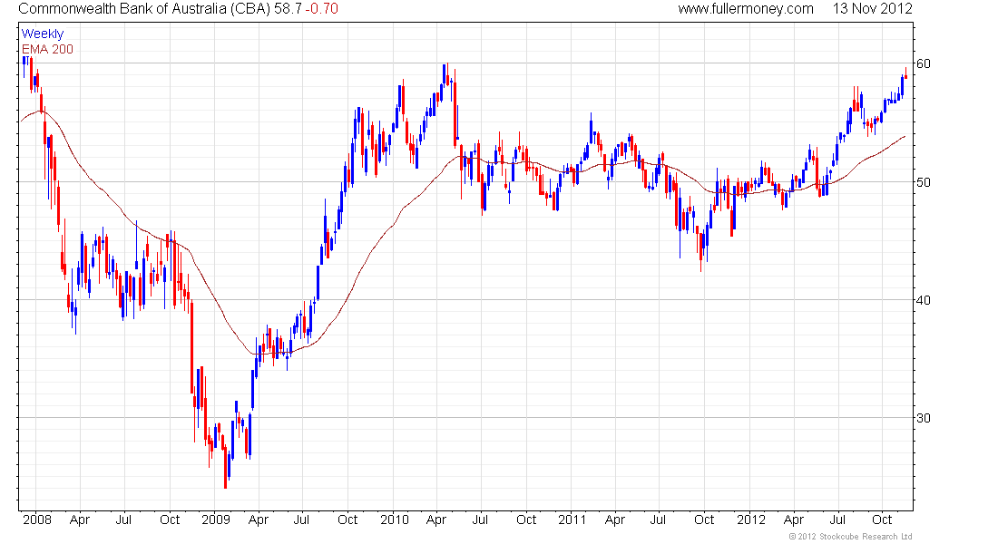The image size is (998, 544).
Task: Click the 2010 year label on time axis
Action: coord(395,520)
